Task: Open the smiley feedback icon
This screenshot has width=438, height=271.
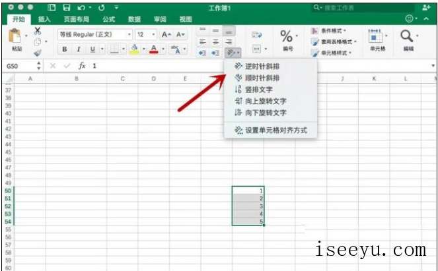Action: (409, 19)
